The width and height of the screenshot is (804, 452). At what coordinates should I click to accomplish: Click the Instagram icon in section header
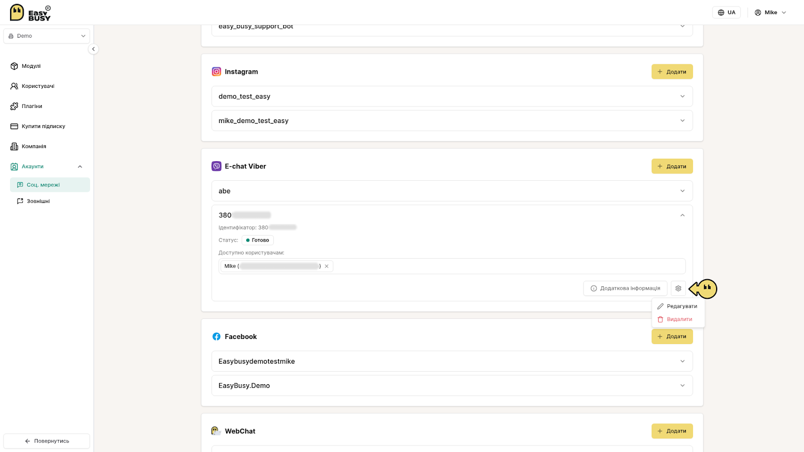217,72
